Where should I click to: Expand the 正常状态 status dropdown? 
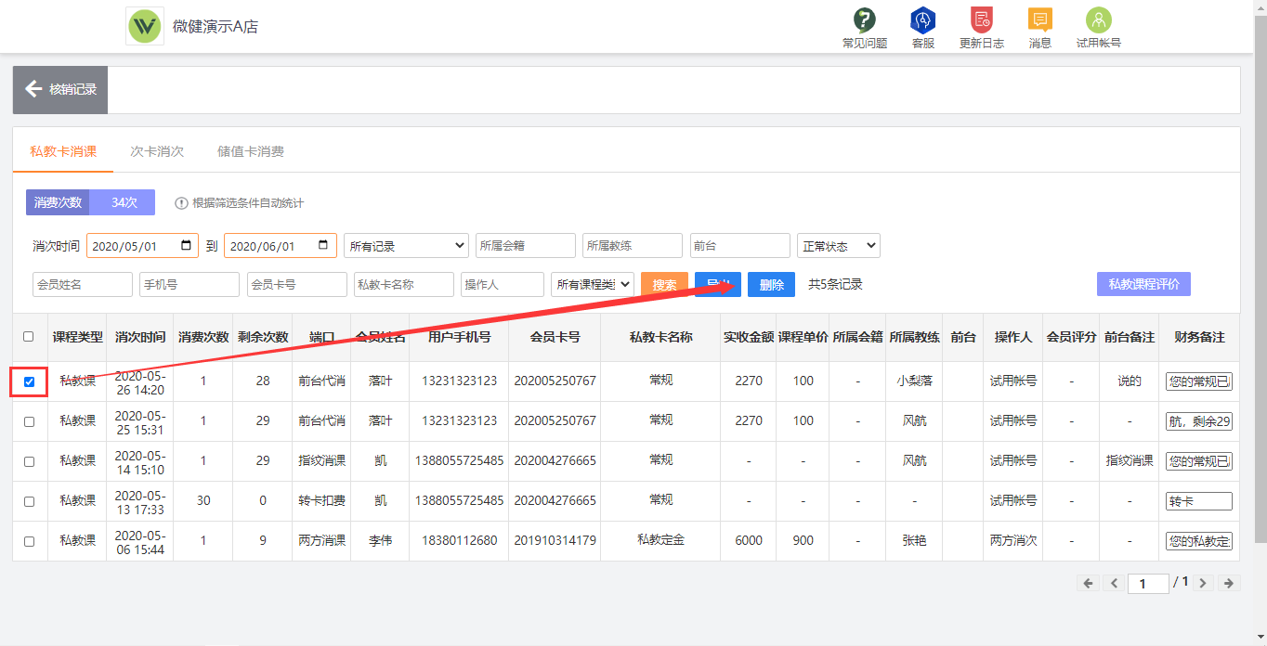tap(838, 246)
